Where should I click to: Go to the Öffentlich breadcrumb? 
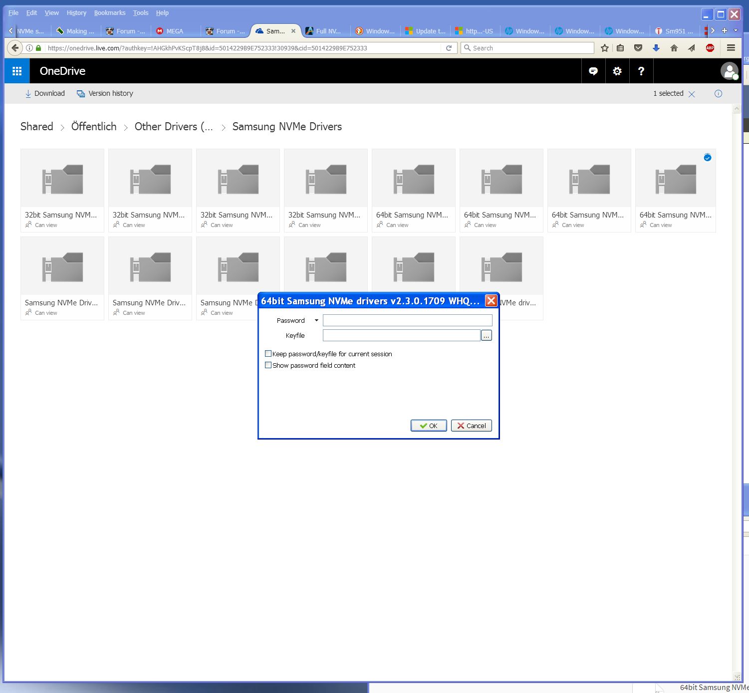pos(94,127)
